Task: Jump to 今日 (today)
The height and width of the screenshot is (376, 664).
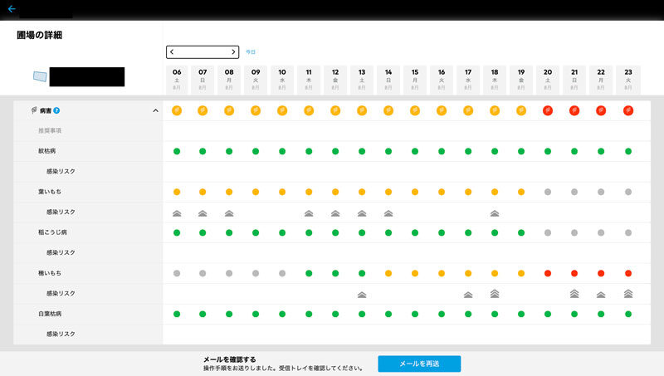Action: tap(251, 52)
